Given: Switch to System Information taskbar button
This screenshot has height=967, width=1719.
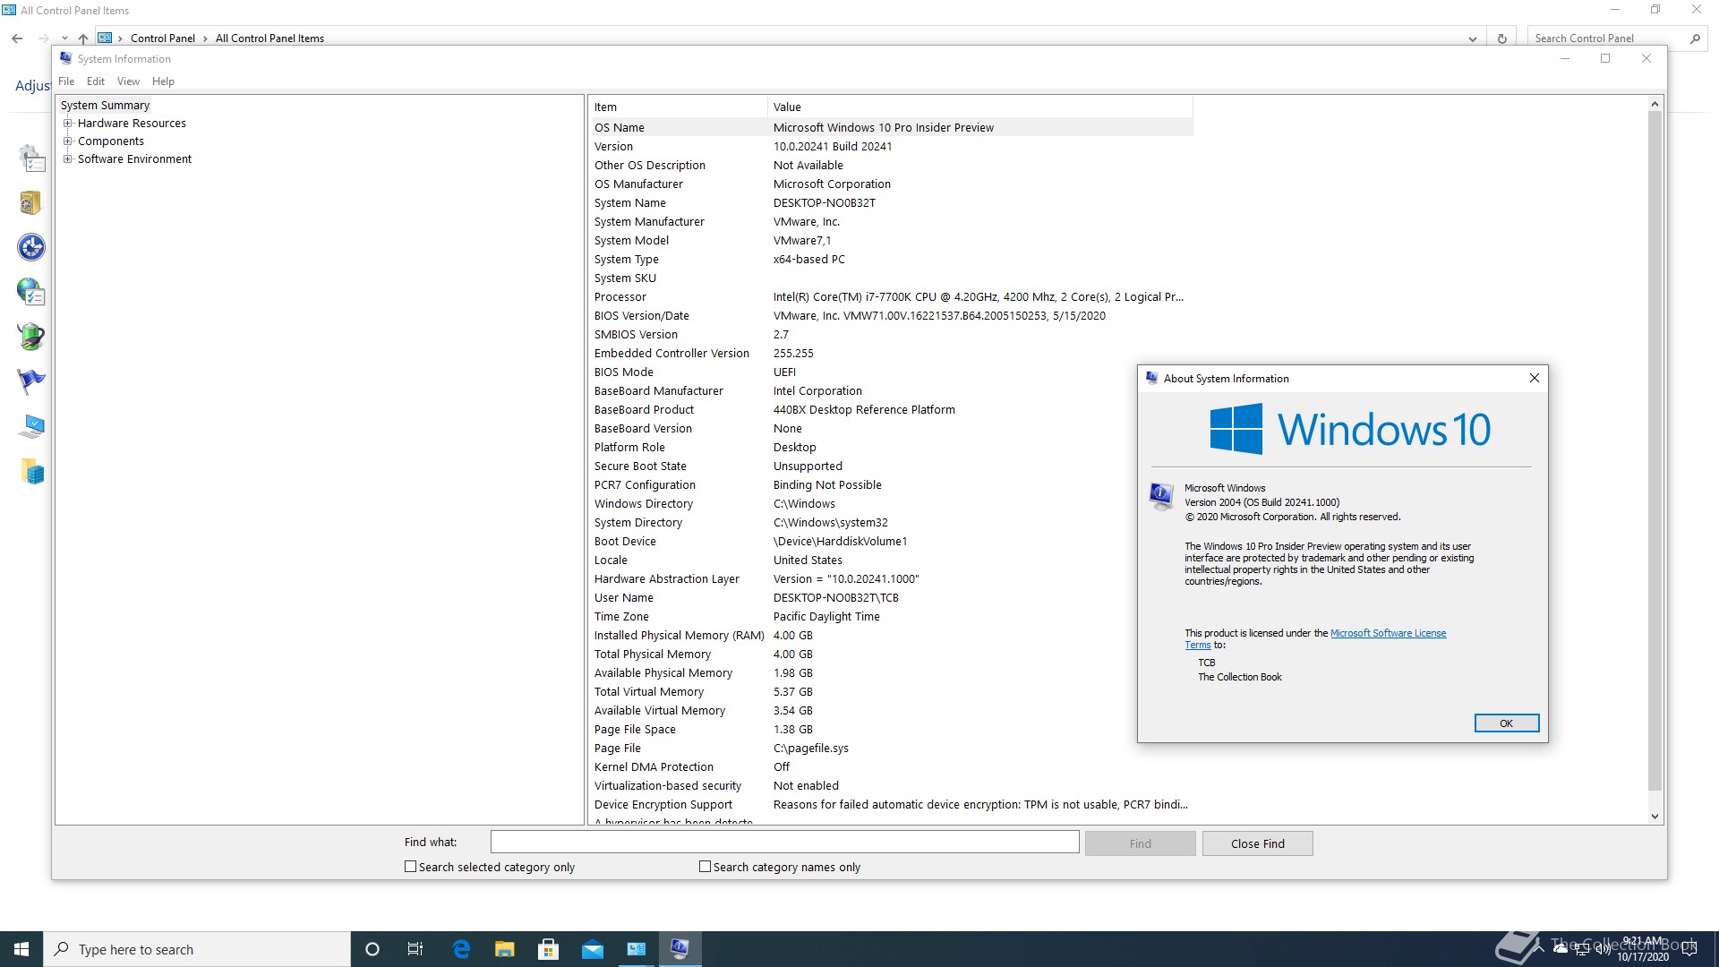Looking at the screenshot, I should (680, 949).
